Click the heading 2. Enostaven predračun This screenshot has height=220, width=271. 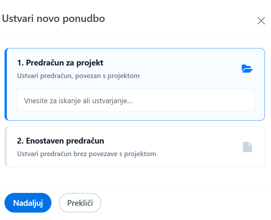pos(60,141)
